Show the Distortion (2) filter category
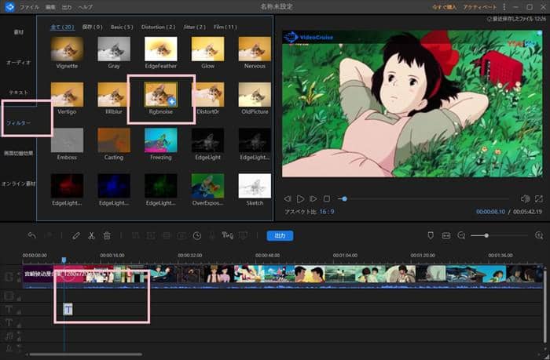Screen dimensions: 550x360 [158, 27]
